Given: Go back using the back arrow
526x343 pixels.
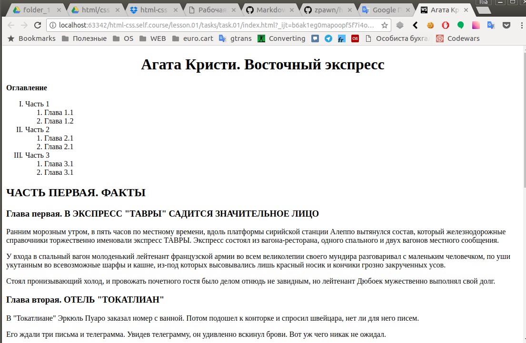Looking at the screenshot, I should point(10,25).
